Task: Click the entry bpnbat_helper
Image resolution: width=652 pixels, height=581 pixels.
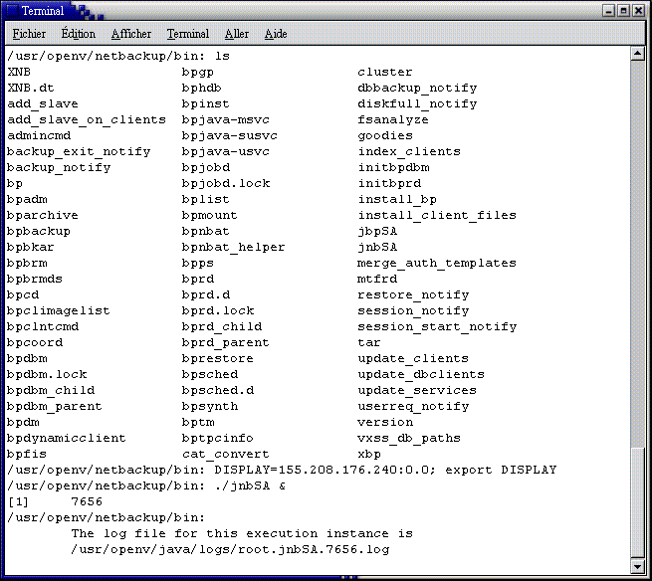Action: click(x=233, y=248)
